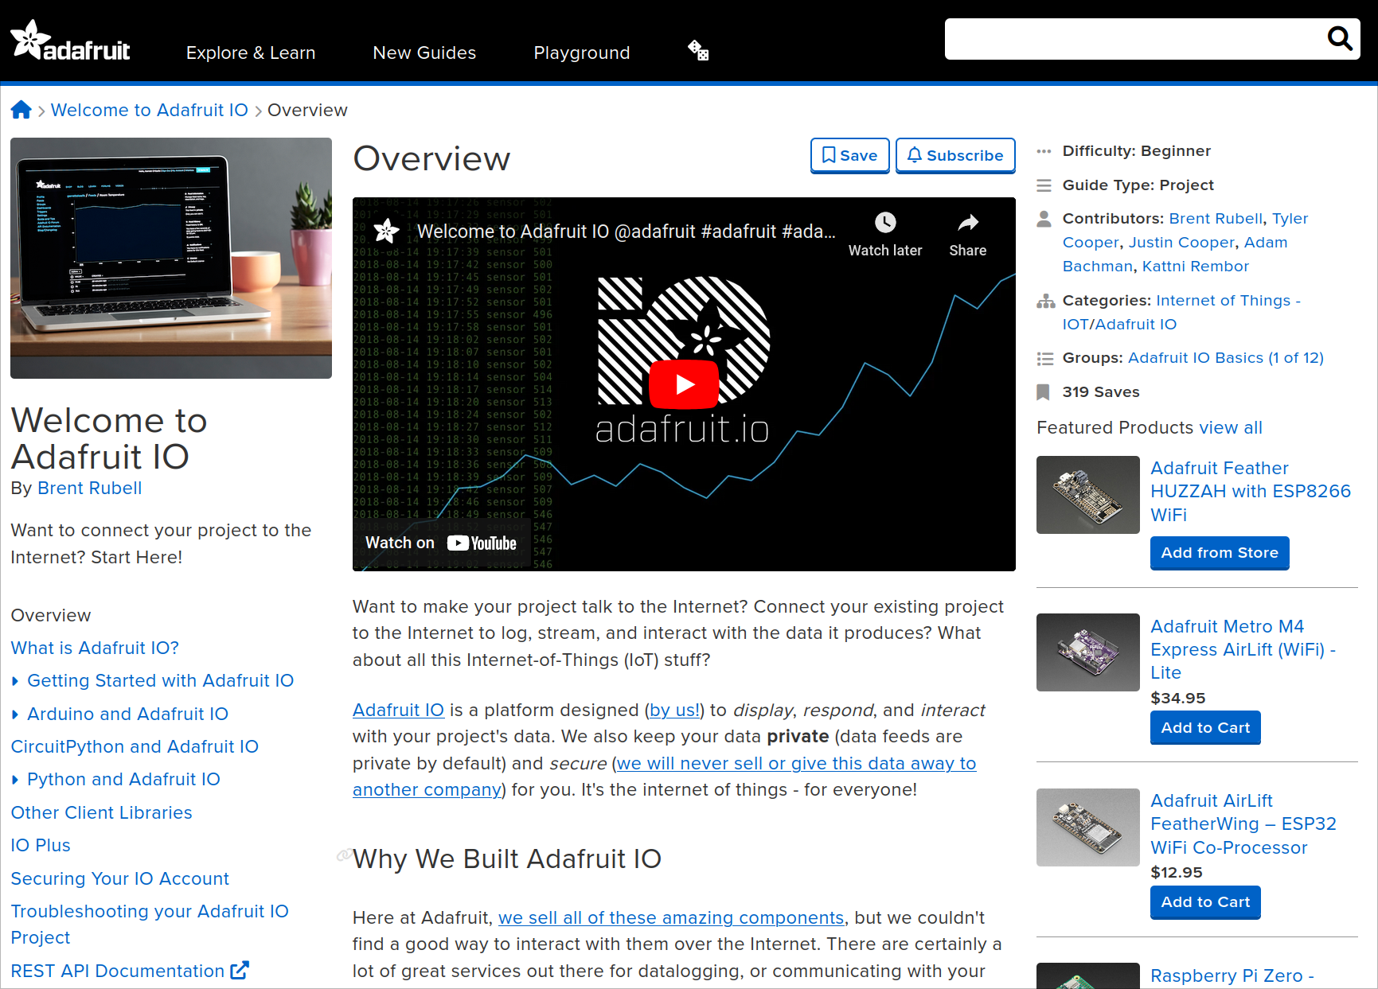The image size is (1378, 989).
Task: Click the anchor link icon beside Why We Built
Action: [x=344, y=855]
